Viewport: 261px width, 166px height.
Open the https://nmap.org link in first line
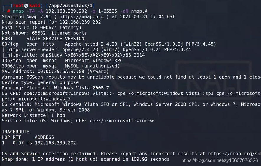tap(82, 17)
